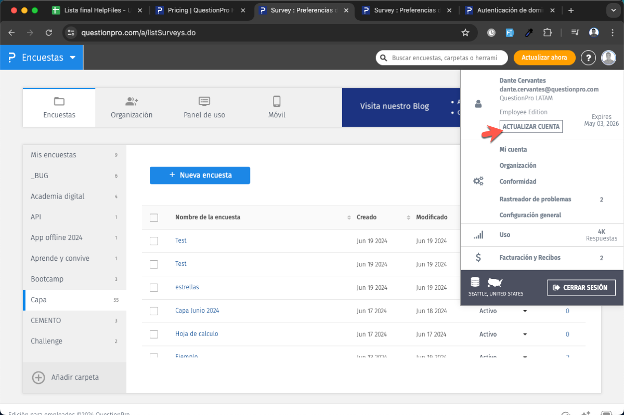This screenshot has height=415, width=624.
Task: Type in the Buscar encuestas search field
Action: coord(445,58)
